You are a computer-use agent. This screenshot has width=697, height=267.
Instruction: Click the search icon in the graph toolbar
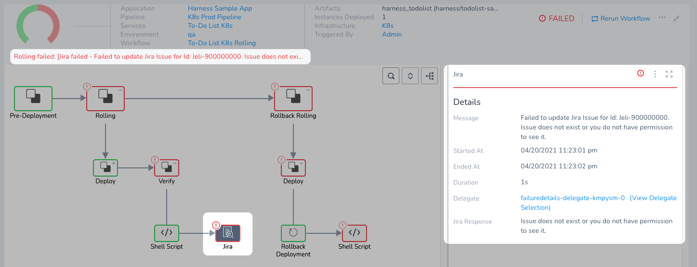391,76
